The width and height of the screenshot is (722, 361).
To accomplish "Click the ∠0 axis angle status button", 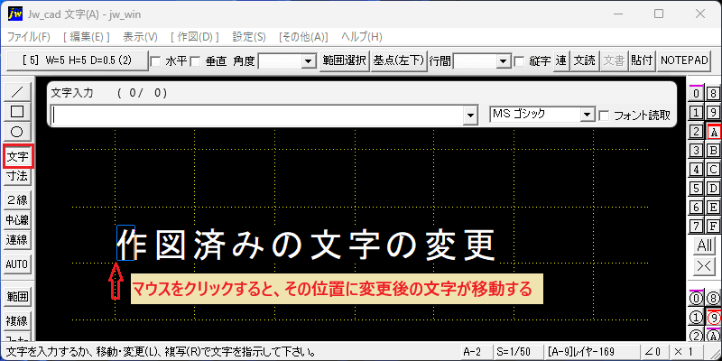I will pos(653,352).
